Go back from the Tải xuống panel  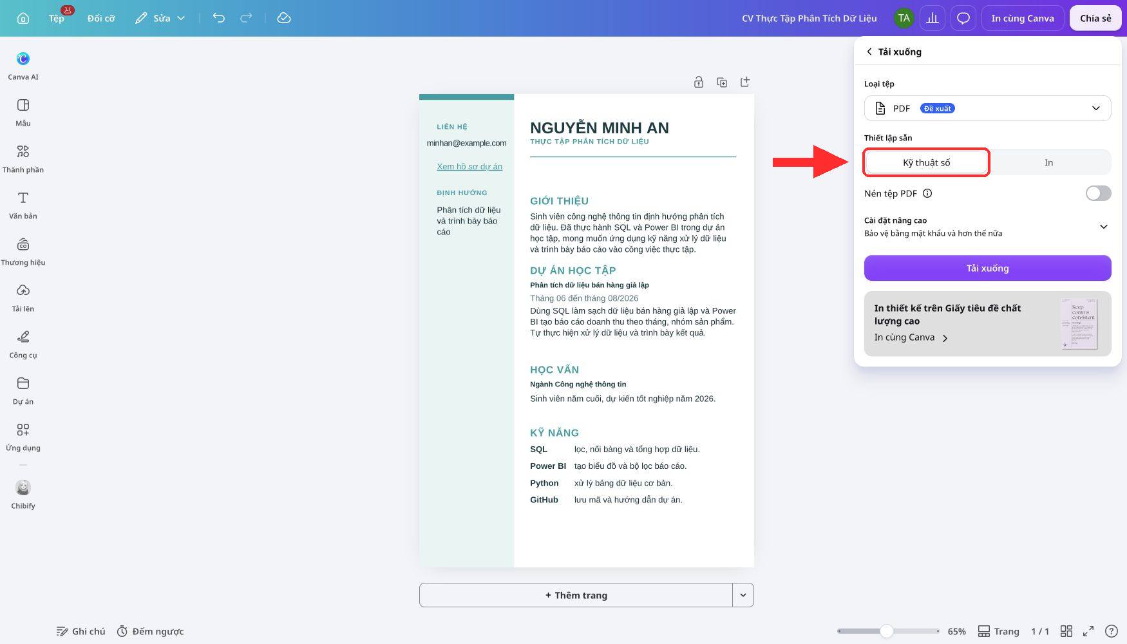869,52
